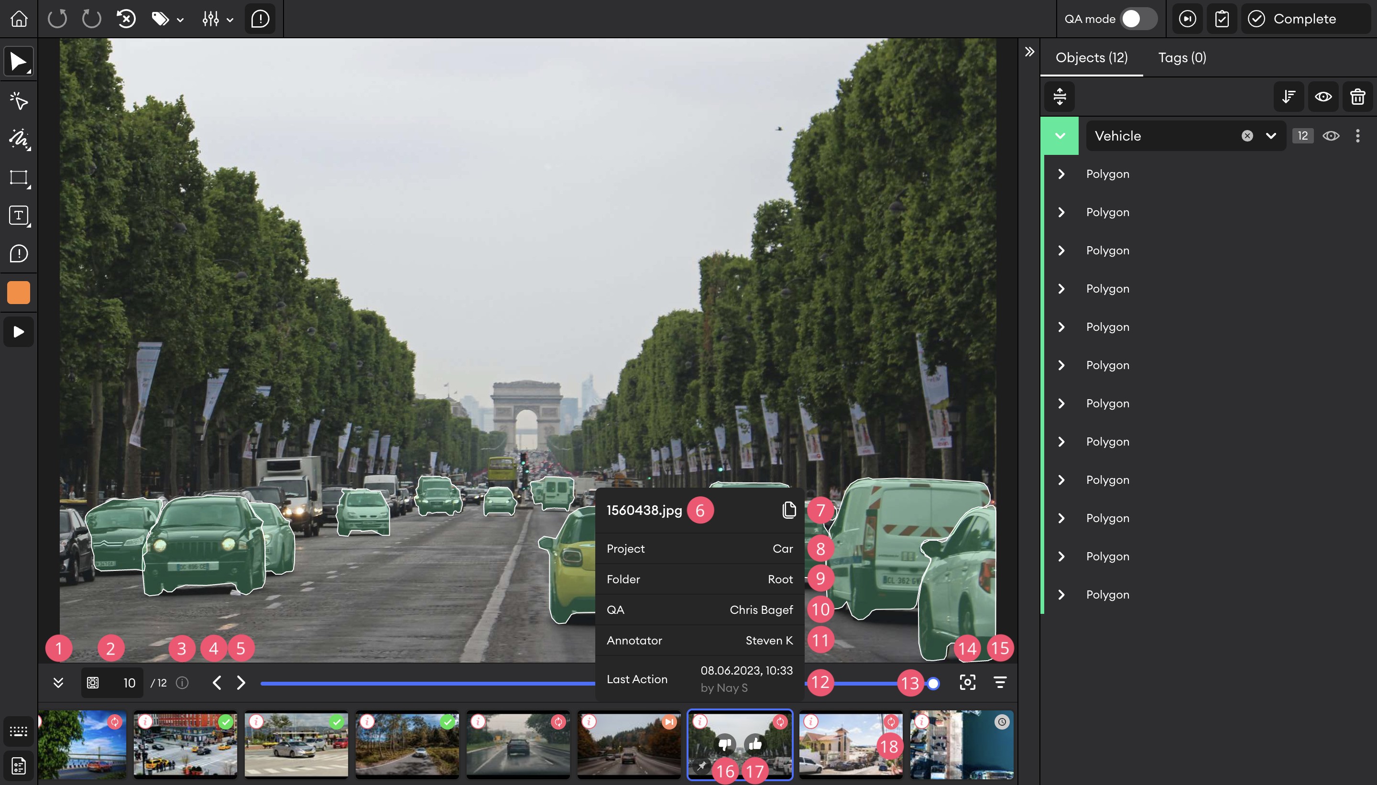Toggle the QA mode switch
This screenshot has width=1377, height=785.
click(1138, 19)
